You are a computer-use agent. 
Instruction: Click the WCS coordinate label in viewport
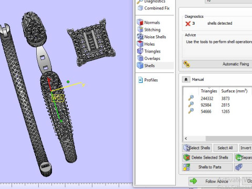tap(58, 98)
